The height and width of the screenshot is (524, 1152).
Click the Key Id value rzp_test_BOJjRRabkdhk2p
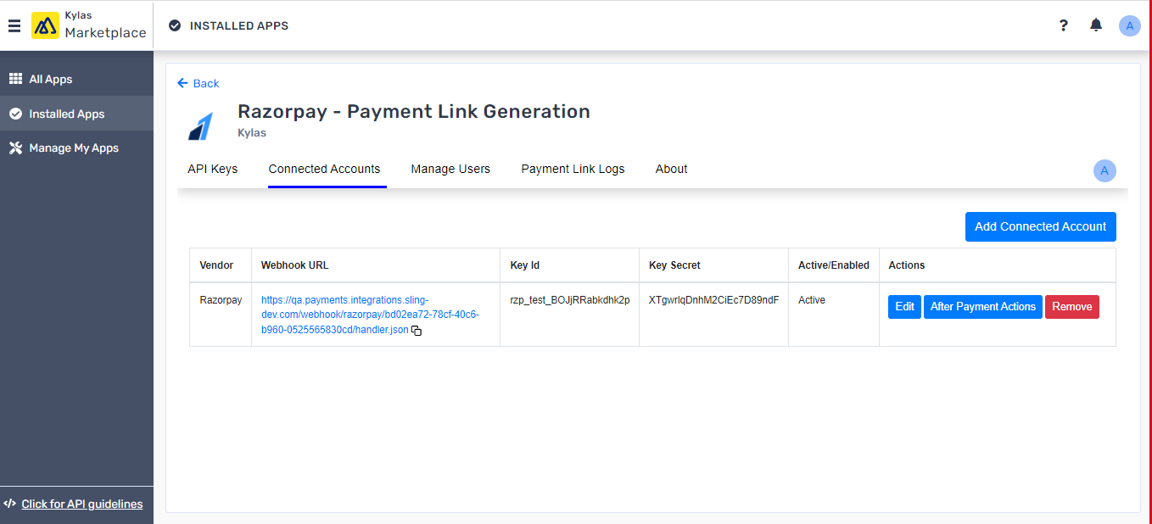570,300
